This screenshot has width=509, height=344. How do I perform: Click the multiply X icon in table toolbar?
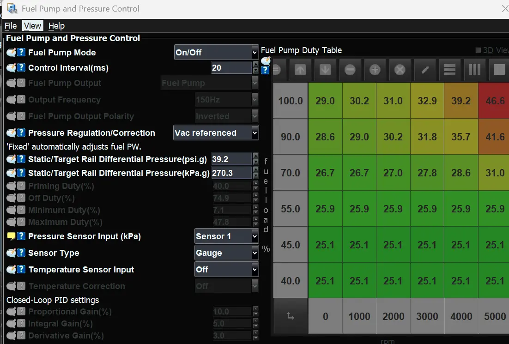pos(400,70)
